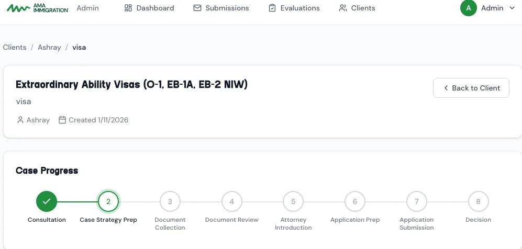Screen dimensions: 522x249
Task: Open the Dashboard page
Action: click(149, 8)
